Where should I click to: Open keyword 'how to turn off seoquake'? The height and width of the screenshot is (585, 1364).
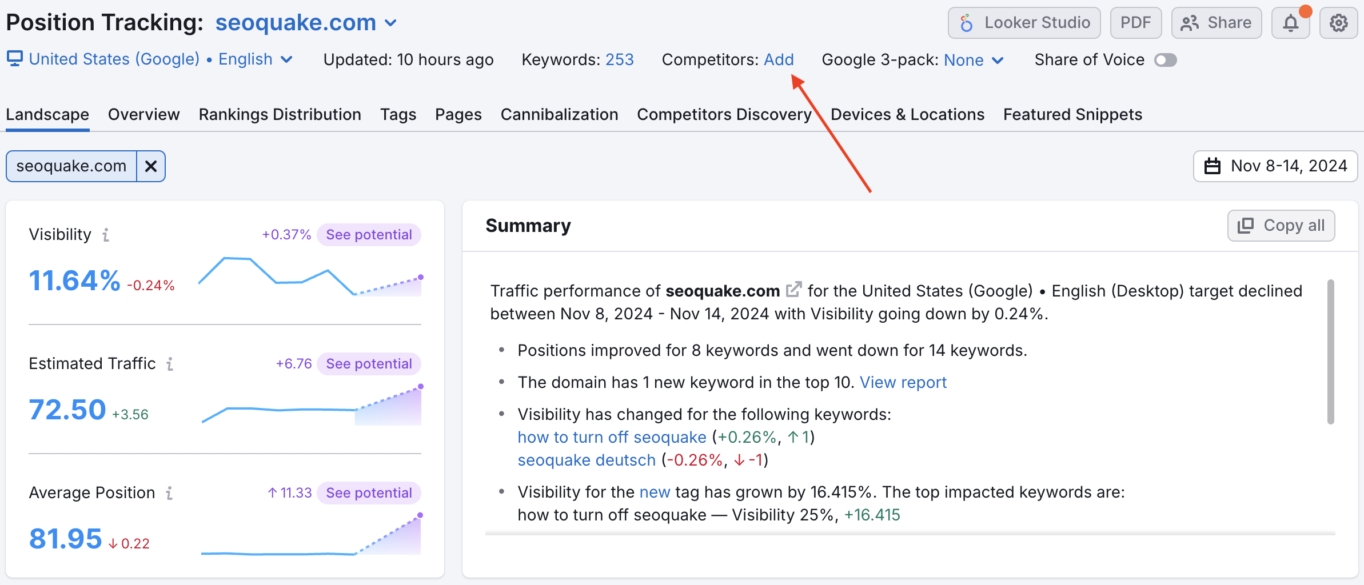612,437
